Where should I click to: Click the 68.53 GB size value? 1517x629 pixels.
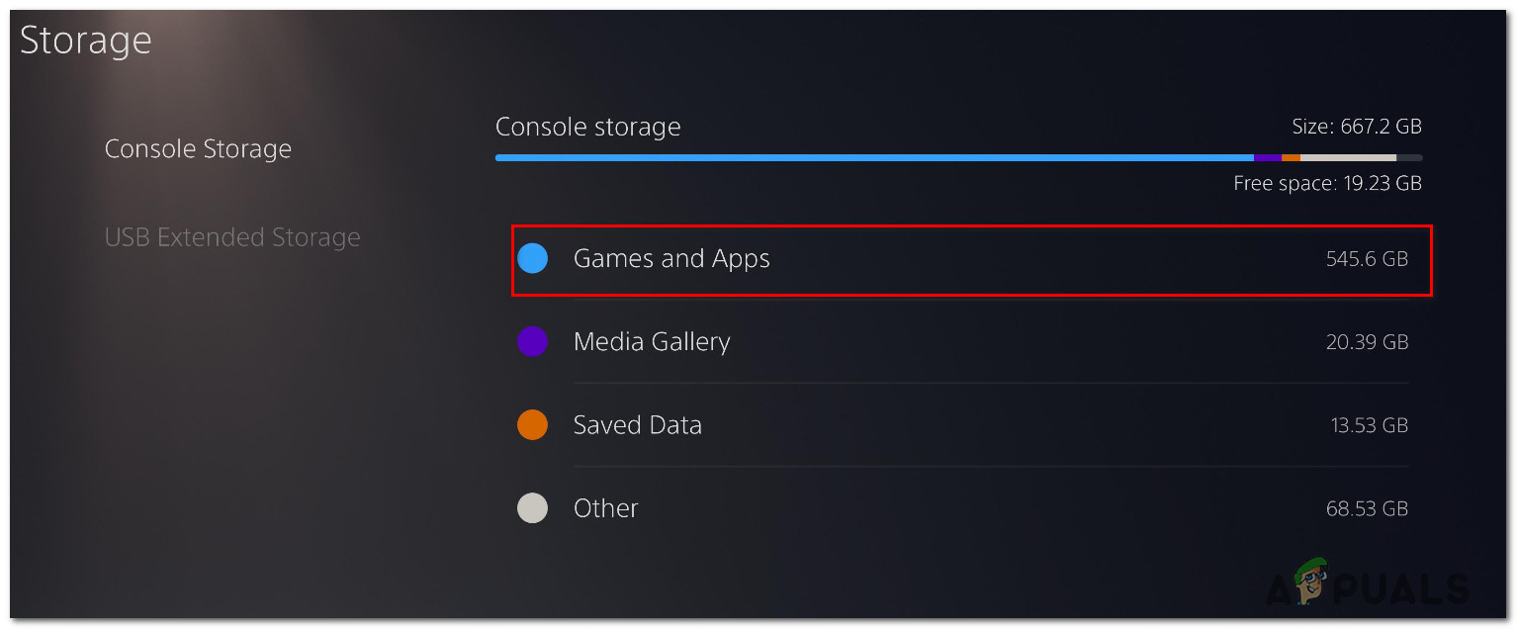coord(1367,508)
